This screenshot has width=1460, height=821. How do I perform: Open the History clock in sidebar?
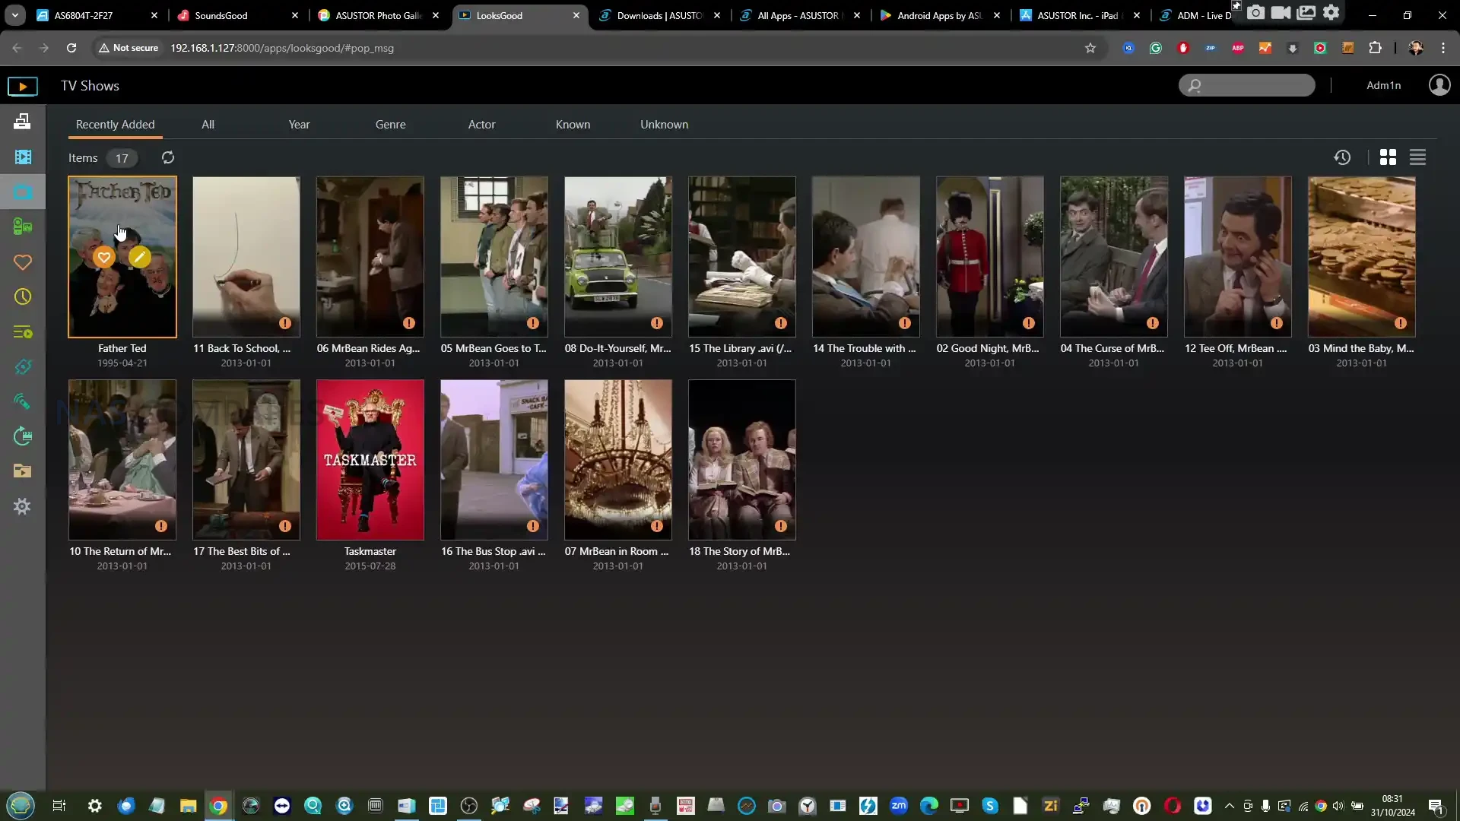pyautogui.click(x=23, y=296)
